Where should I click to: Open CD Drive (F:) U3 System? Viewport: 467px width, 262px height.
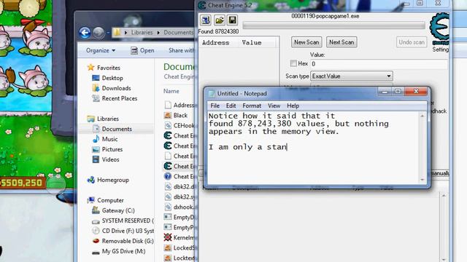pyautogui.click(x=127, y=231)
